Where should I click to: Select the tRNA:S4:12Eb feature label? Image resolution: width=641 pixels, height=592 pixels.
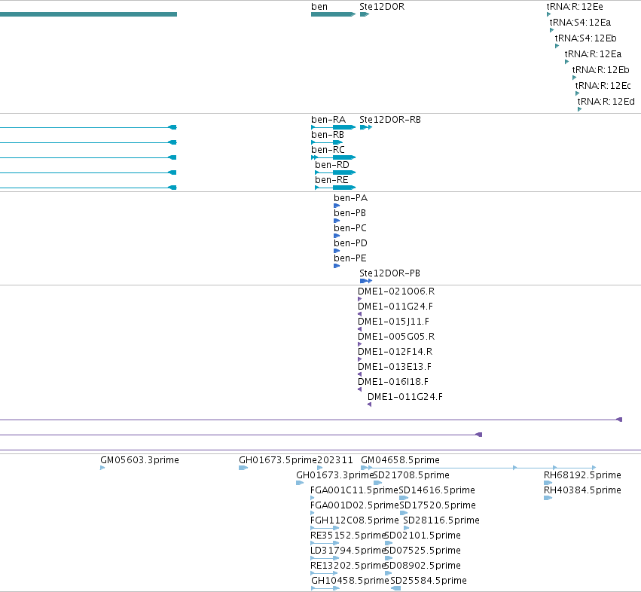585,38
